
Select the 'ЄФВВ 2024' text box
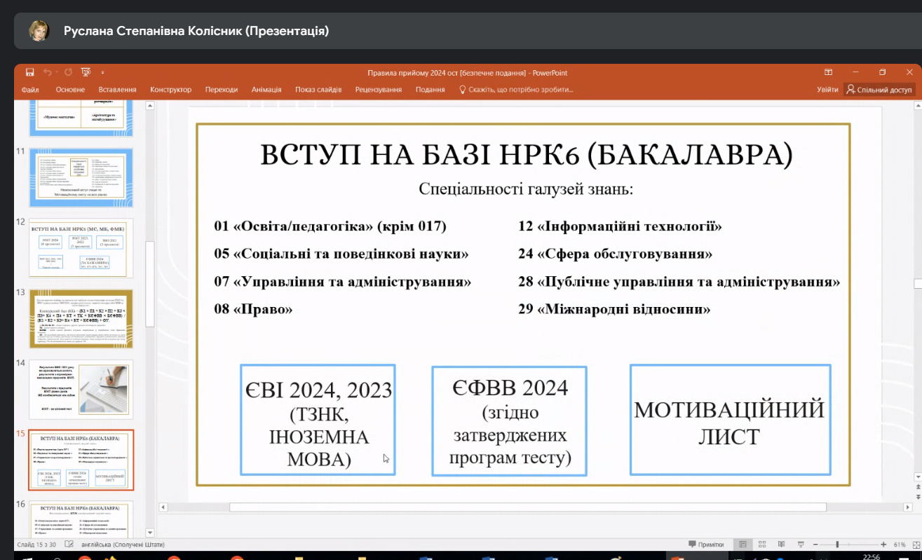(x=510, y=421)
